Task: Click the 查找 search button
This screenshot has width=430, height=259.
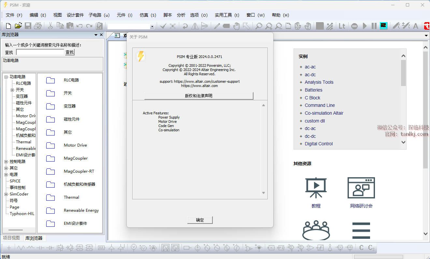Action: tap(70, 52)
